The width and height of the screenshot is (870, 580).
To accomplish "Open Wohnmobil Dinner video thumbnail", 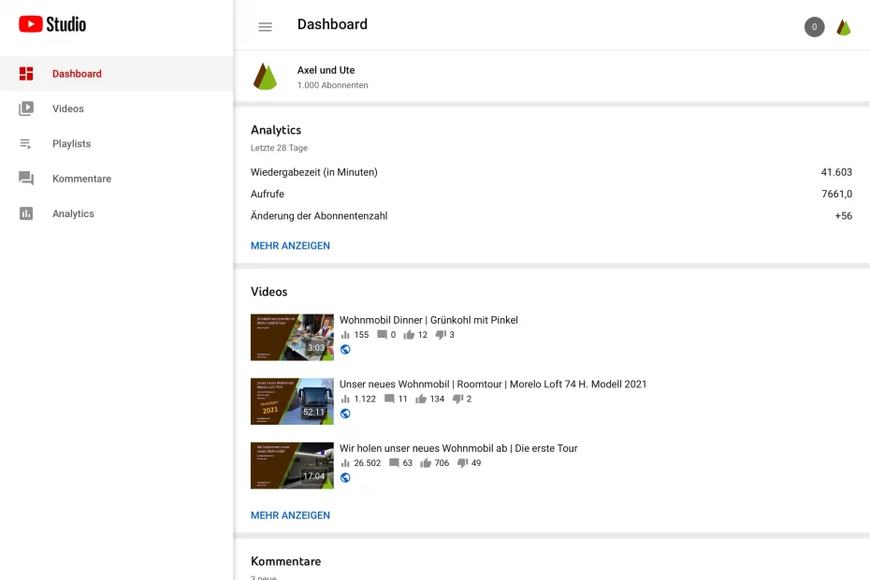I will click(x=292, y=338).
